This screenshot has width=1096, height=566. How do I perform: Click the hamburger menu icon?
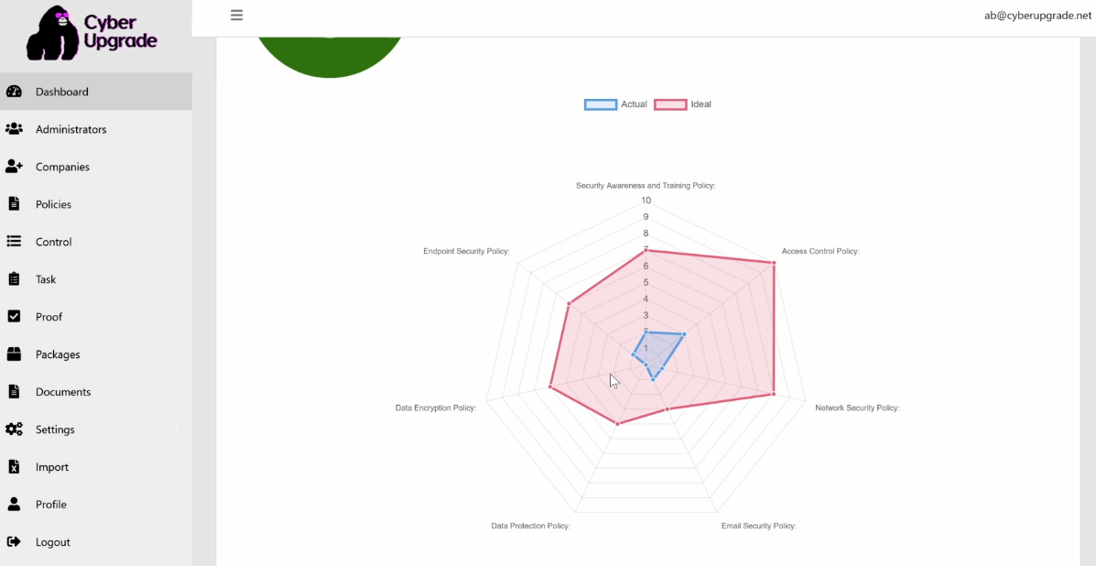click(x=236, y=16)
